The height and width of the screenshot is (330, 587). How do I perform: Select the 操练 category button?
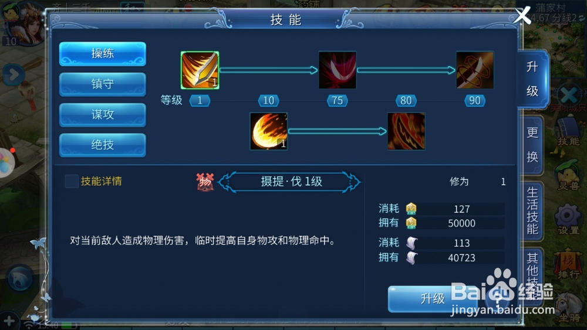(x=103, y=54)
